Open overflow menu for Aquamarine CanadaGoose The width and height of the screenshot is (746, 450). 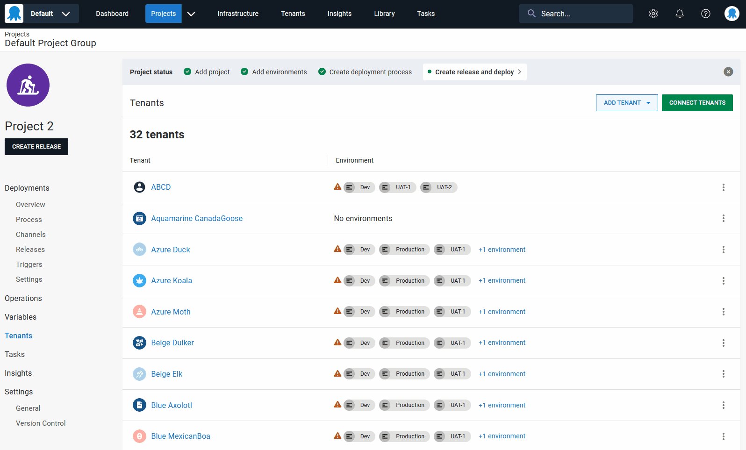pos(724,218)
